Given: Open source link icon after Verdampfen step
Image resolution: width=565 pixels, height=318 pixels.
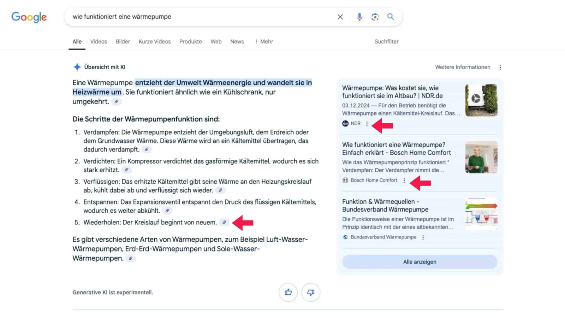Looking at the screenshot, I should tap(147, 149).
